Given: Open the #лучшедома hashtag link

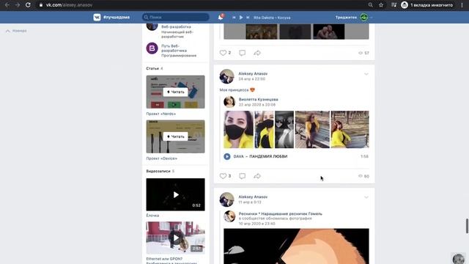Looking at the screenshot, I should (x=117, y=18).
